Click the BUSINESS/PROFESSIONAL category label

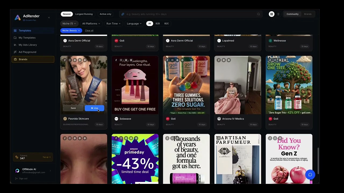(x=76, y=125)
